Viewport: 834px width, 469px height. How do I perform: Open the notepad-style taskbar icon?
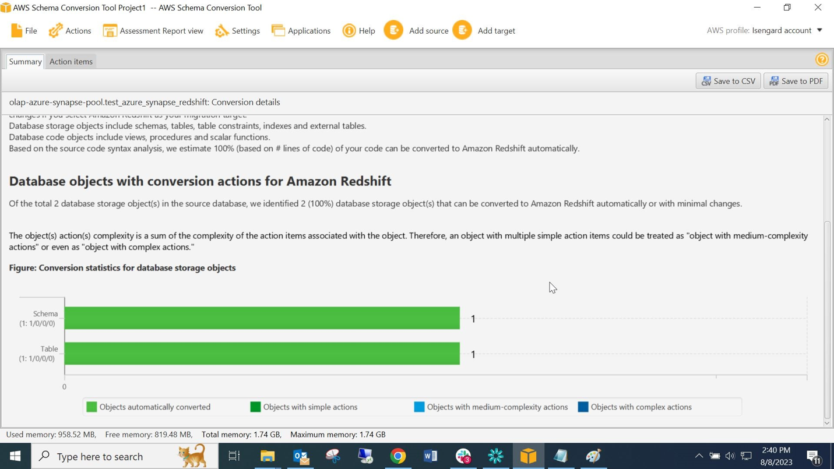coord(561,456)
